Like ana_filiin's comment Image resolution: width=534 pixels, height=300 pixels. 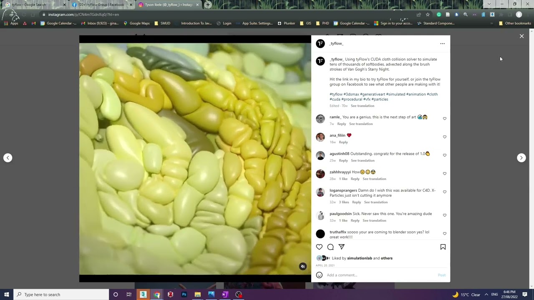point(444,137)
